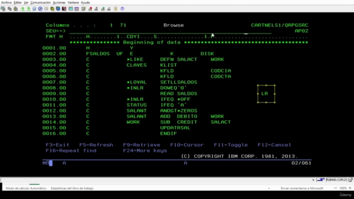Click the purple globe help icon

pyautogui.click(x=122, y=9)
